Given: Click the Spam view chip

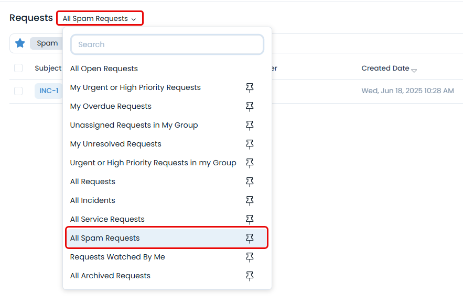Looking at the screenshot, I should coord(47,43).
